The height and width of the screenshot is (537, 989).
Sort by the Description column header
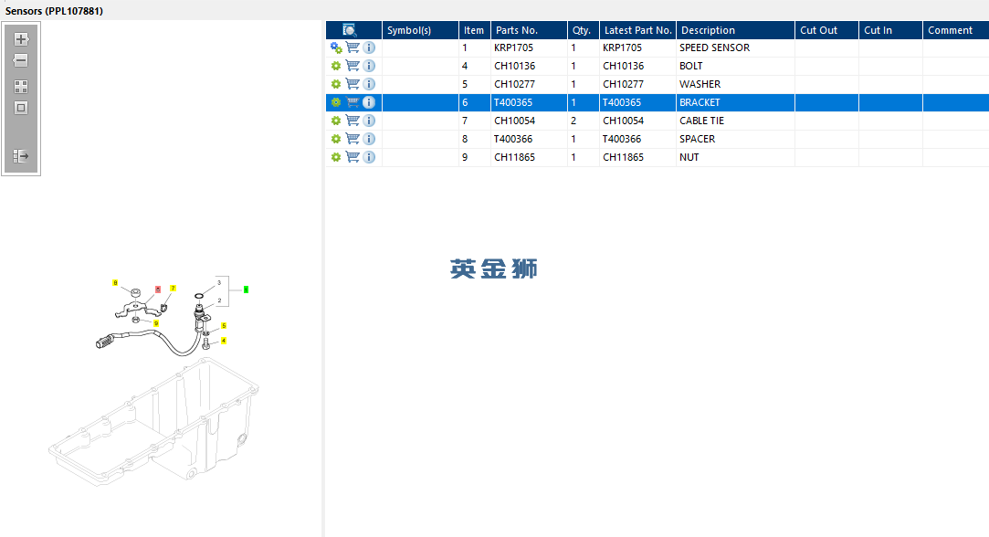pyautogui.click(x=735, y=30)
